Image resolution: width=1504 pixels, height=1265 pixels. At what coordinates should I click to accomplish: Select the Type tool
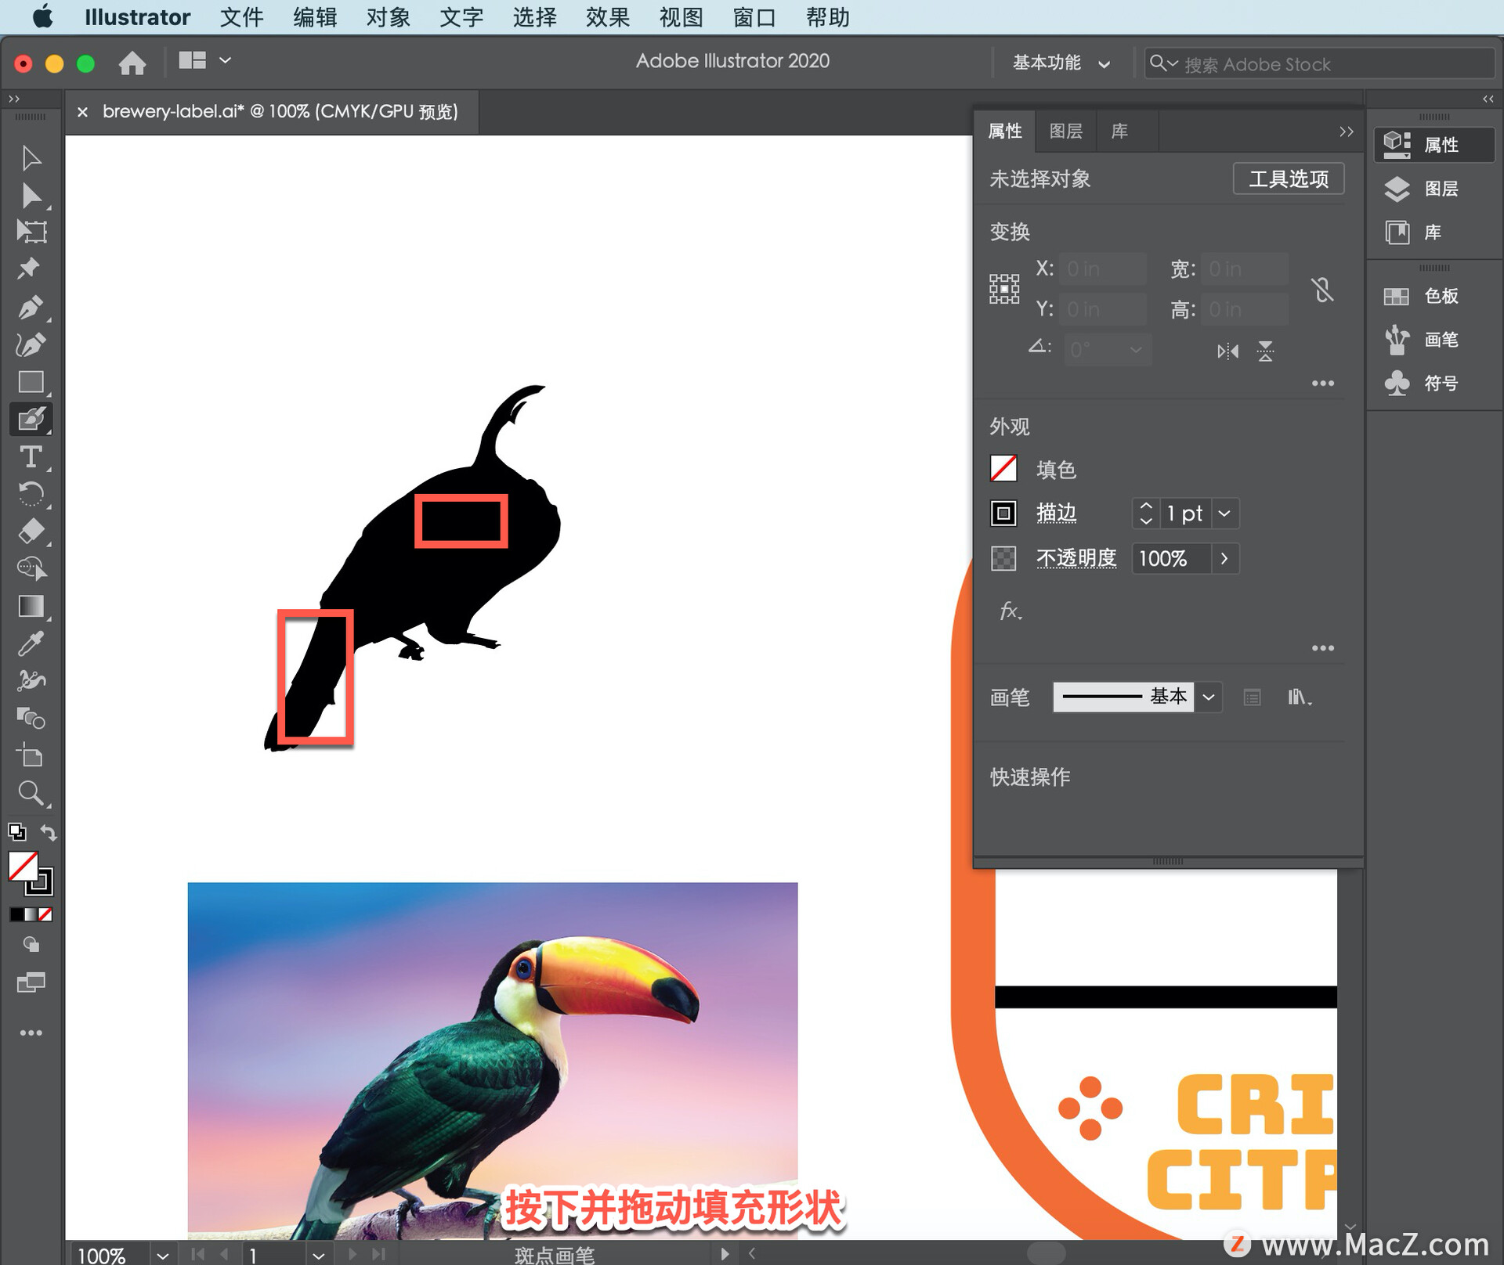pos(31,456)
